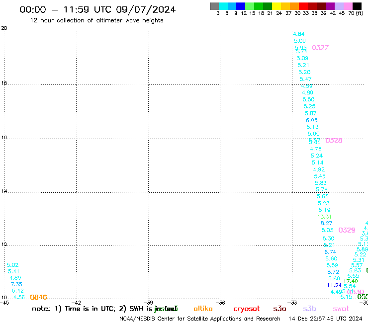Click the purple legend color swatch
The image size is (368, 323).
pyautogui.click(x=330, y=6)
